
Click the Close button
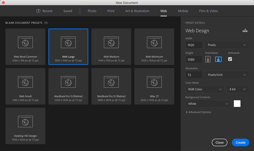point(219,142)
